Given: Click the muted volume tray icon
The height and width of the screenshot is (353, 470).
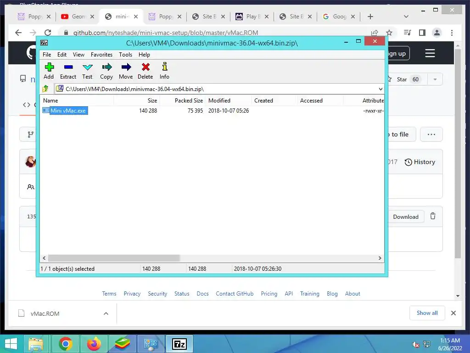Looking at the screenshot, I should pyautogui.click(x=415, y=344).
